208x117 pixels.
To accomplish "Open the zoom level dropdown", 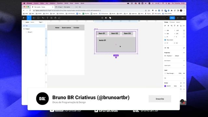I will click(183, 18).
